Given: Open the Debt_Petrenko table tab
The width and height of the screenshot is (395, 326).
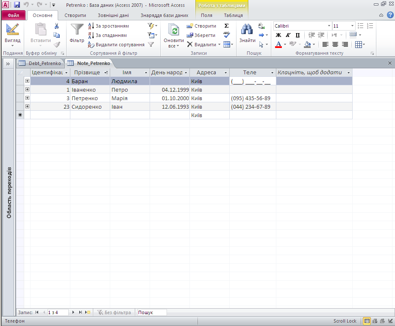Looking at the screenshot, I should point(41,63).
